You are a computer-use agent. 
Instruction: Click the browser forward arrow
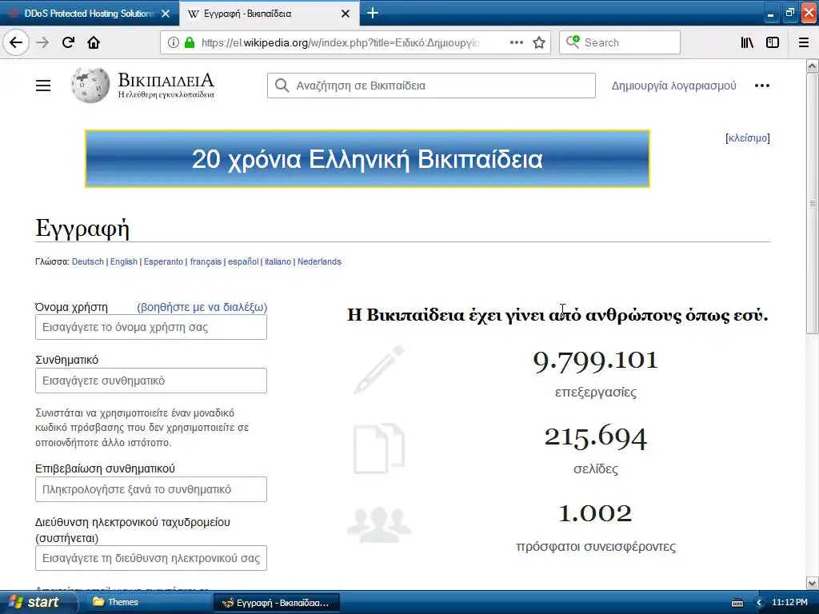pos(42,42)
